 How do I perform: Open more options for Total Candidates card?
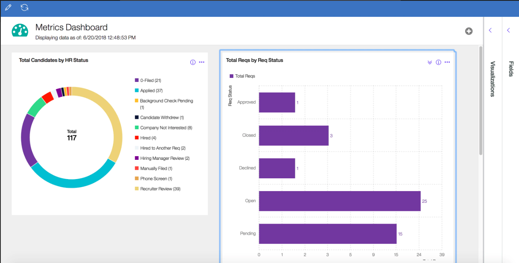click(202, 62)
